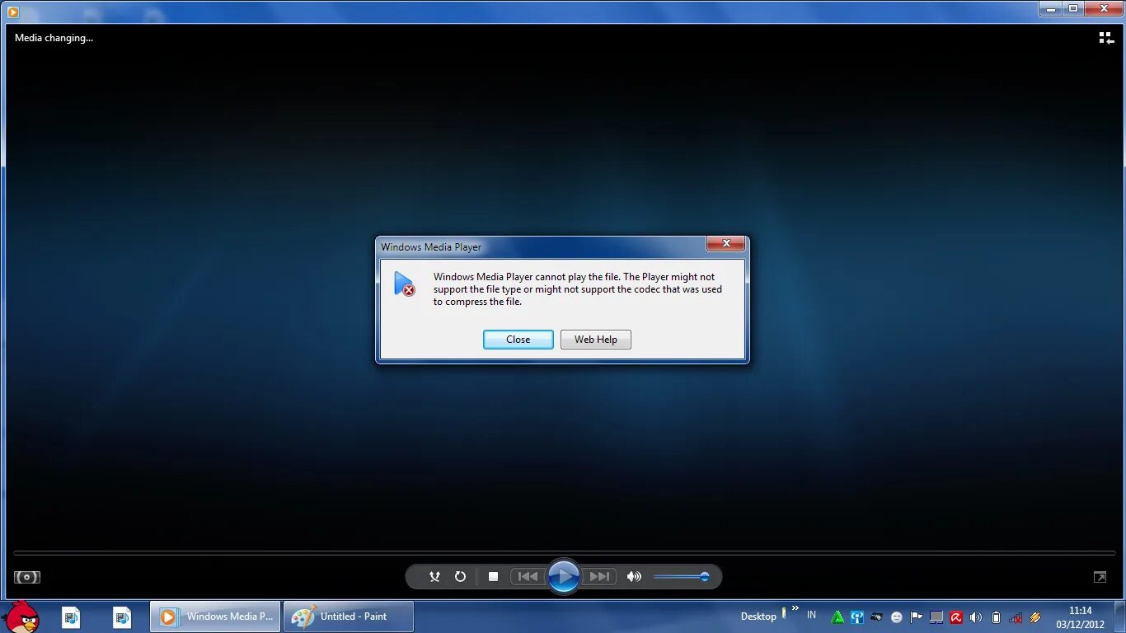Toggle repeat playback

(x=460, y=577)
